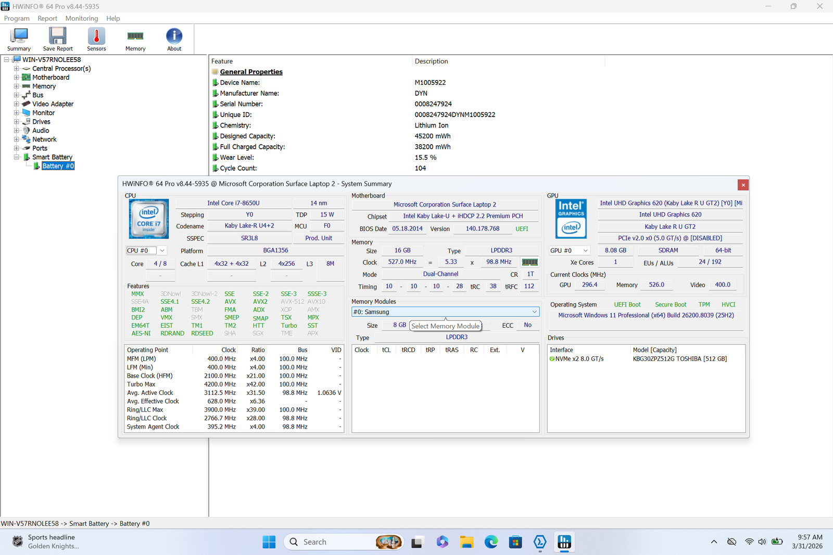Image resolution: width=833 pixels, height=555 pixels.
Task: Open the Help menu
Action: [113, 18]
